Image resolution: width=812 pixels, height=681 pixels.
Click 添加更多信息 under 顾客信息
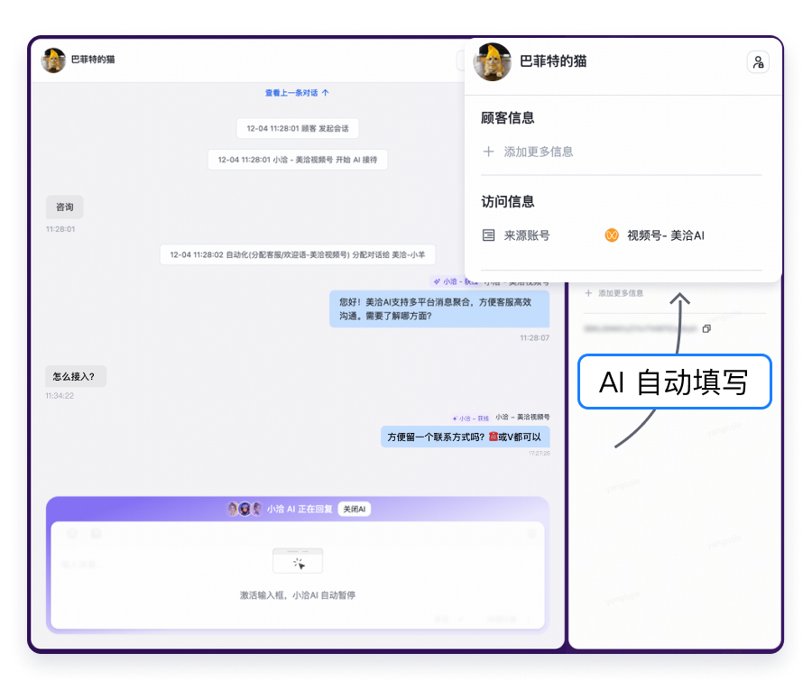coord(538,152)
